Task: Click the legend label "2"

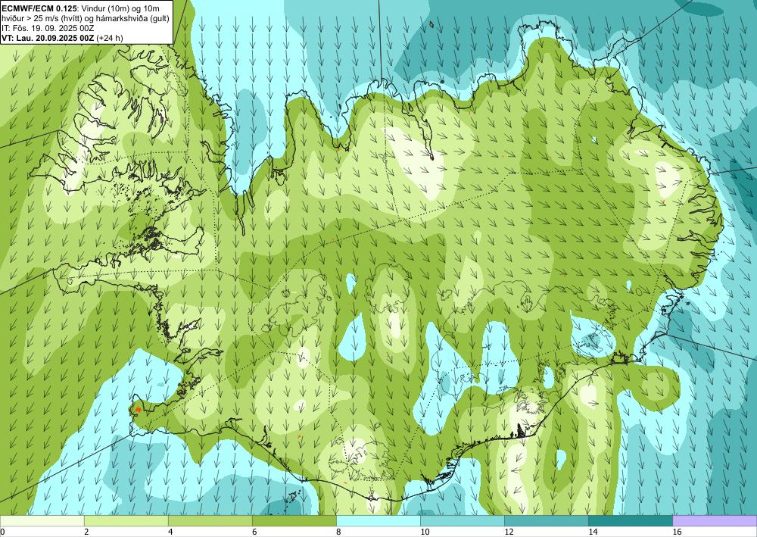Action: (x=86, y=532)
